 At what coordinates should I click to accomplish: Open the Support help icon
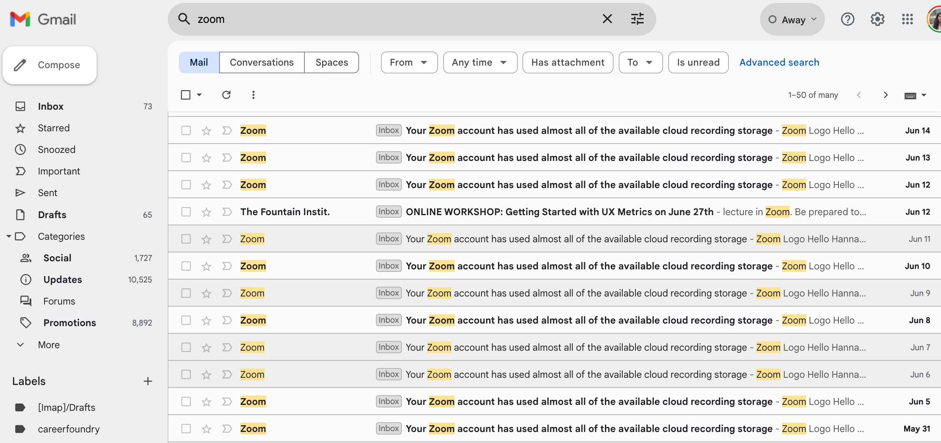[847, 19]
